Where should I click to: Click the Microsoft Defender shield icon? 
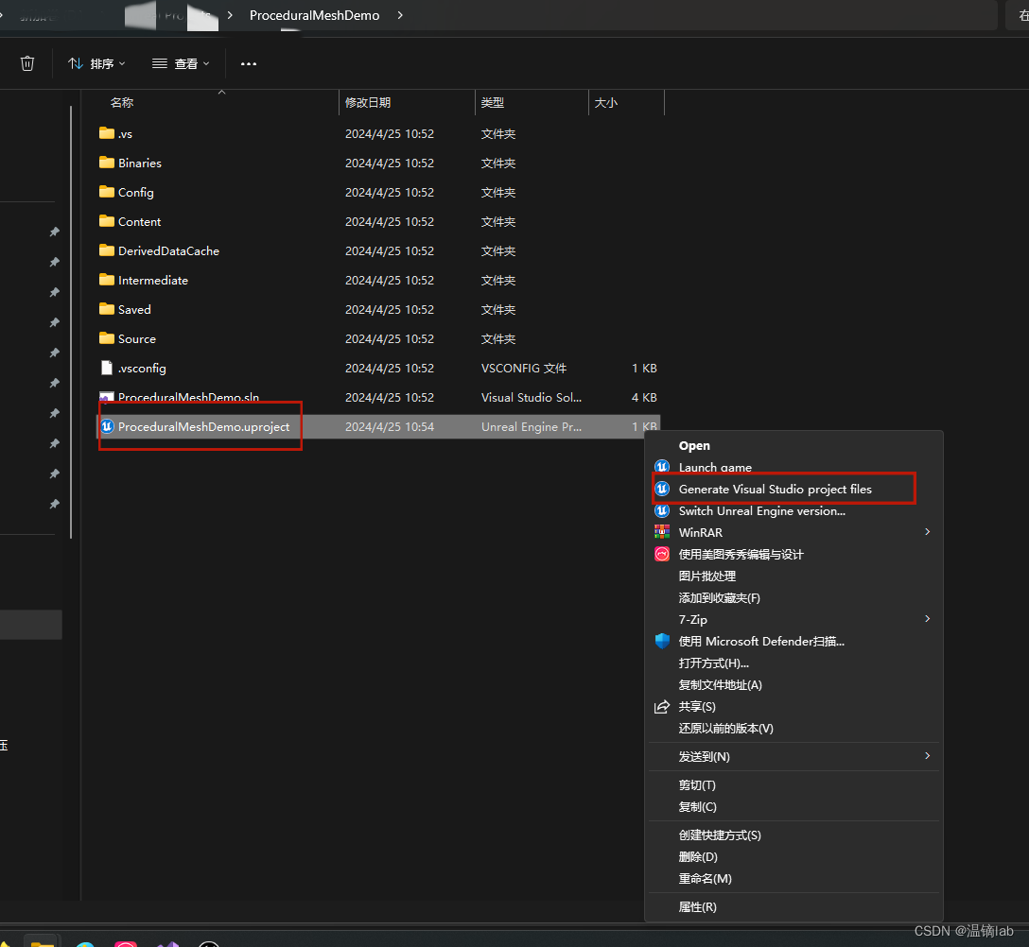click(662, 641)
